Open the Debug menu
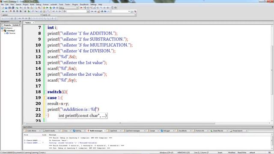Viewport: 274px width, 154px height. click(39, 5)
